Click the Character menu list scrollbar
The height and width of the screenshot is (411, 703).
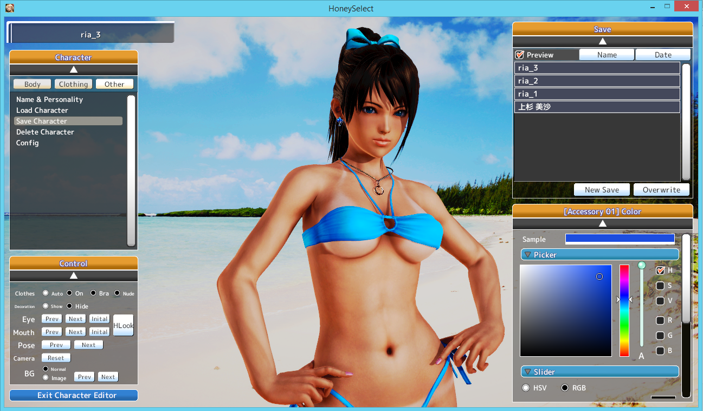(131, 171)
